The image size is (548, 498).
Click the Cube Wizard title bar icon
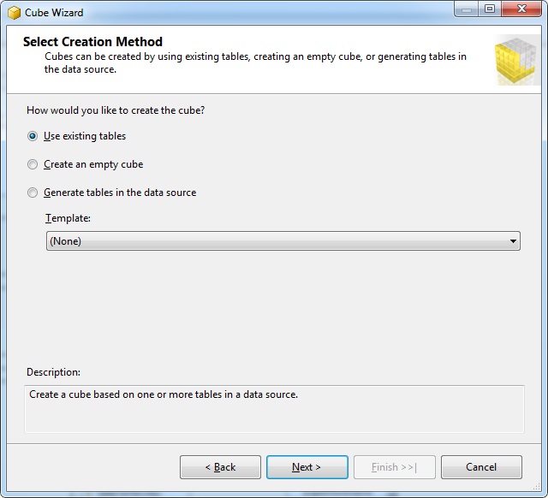tap(14, 13)
